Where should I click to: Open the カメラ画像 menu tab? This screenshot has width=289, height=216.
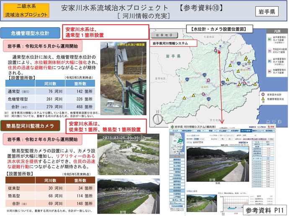[245, 130]
